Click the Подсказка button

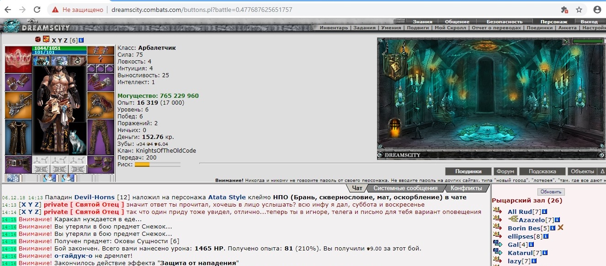542,171
